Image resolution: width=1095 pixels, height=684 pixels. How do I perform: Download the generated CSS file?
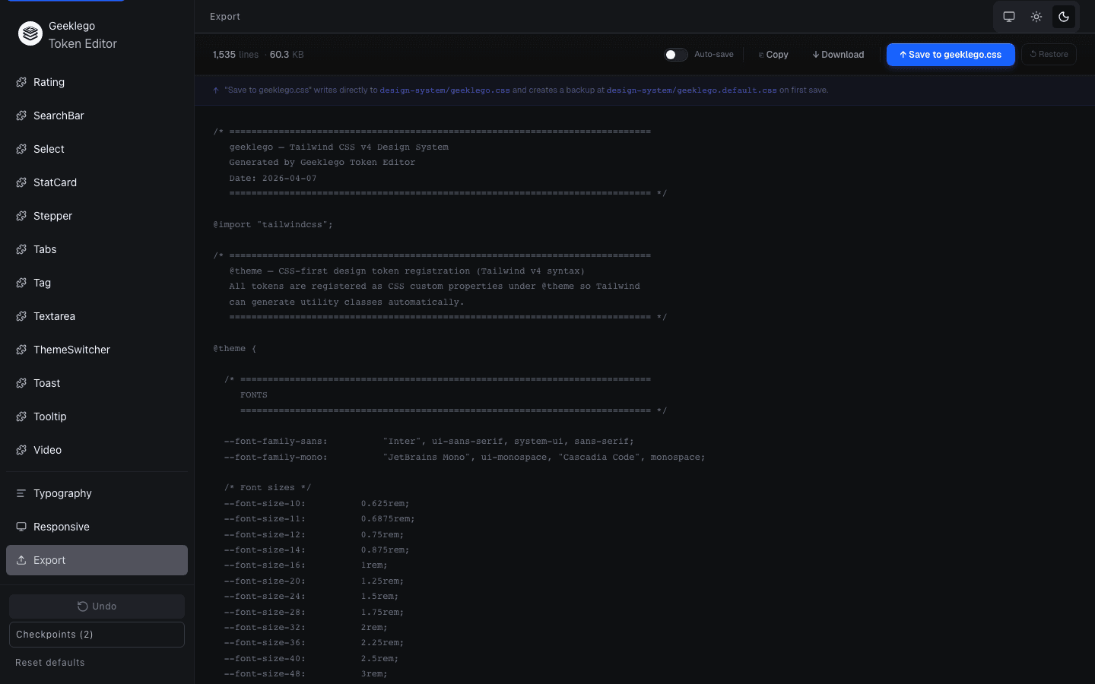pos(838,55)
